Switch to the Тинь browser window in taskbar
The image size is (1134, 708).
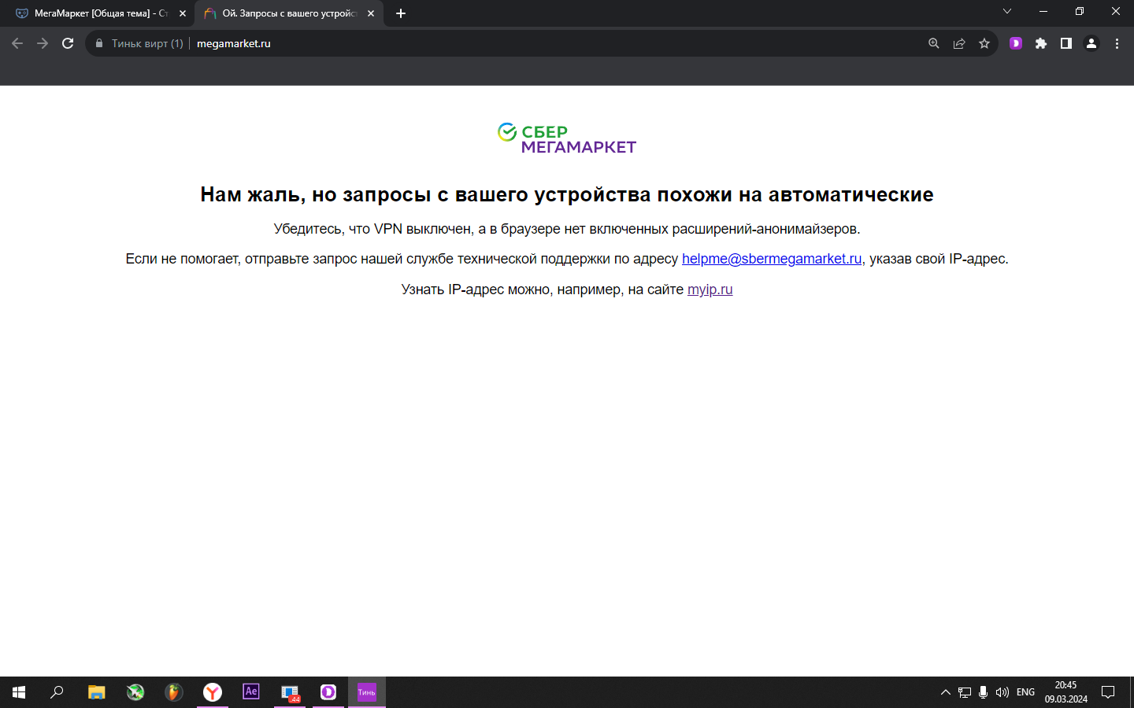[x=367, y=692]
